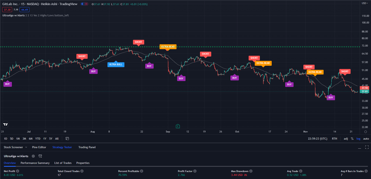Open the Performance Summary tab

pyautogui.click(x=35, y=163)
